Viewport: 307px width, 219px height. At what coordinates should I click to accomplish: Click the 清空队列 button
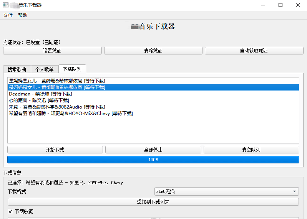251,150
